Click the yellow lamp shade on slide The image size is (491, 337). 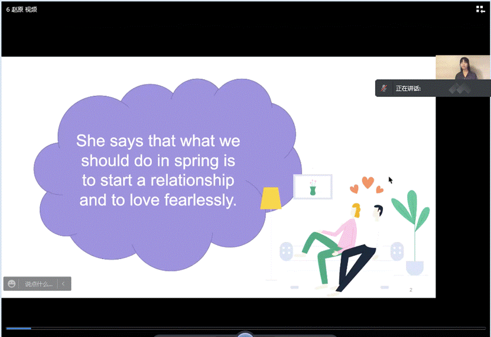[x=271, y=198]
